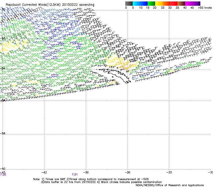
Task: Click the cyan-to-blue 5–15 knots legend segment
Action: 140,3
